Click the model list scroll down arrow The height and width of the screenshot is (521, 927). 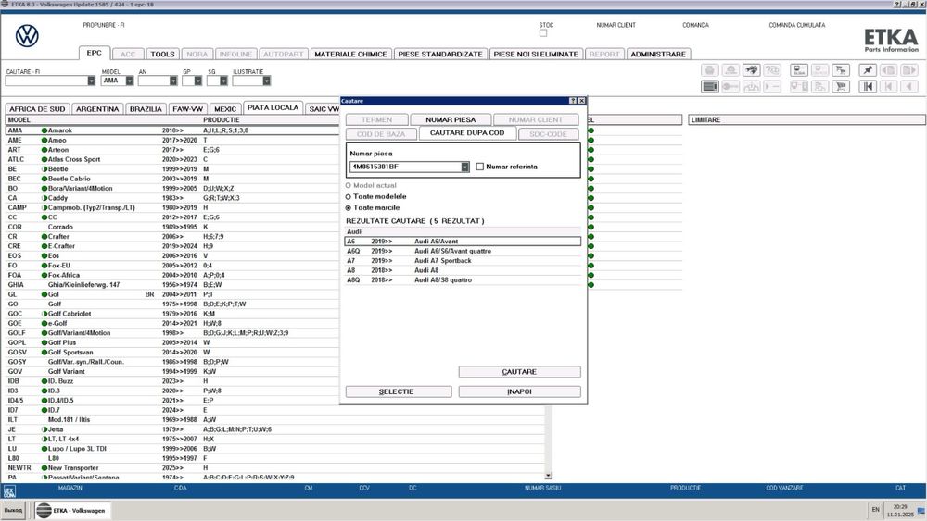[549, 476]
